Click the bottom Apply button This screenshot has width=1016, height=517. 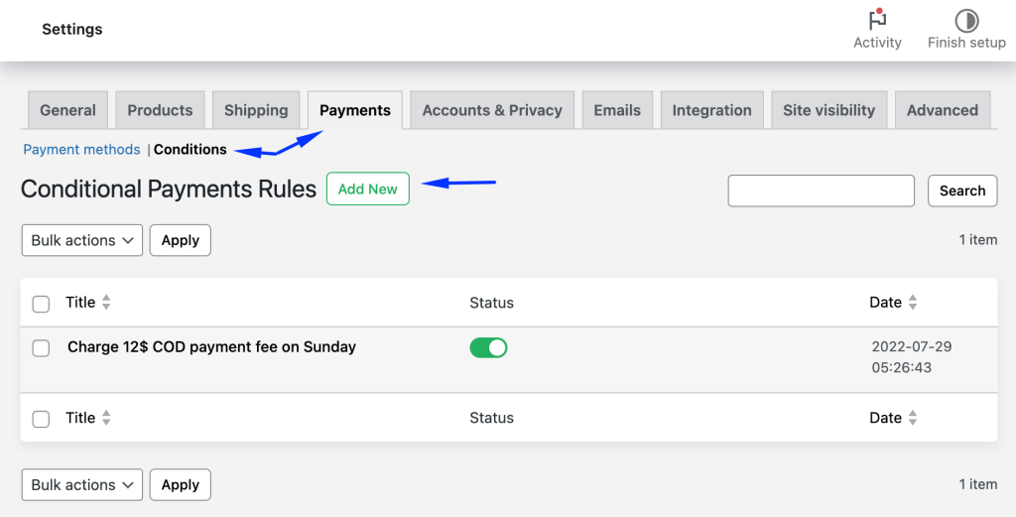(181, 484)
